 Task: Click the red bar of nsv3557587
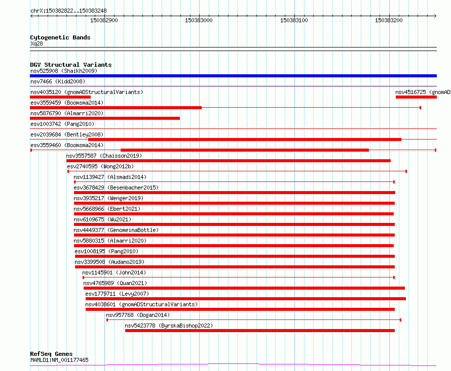tap(229, 161)
